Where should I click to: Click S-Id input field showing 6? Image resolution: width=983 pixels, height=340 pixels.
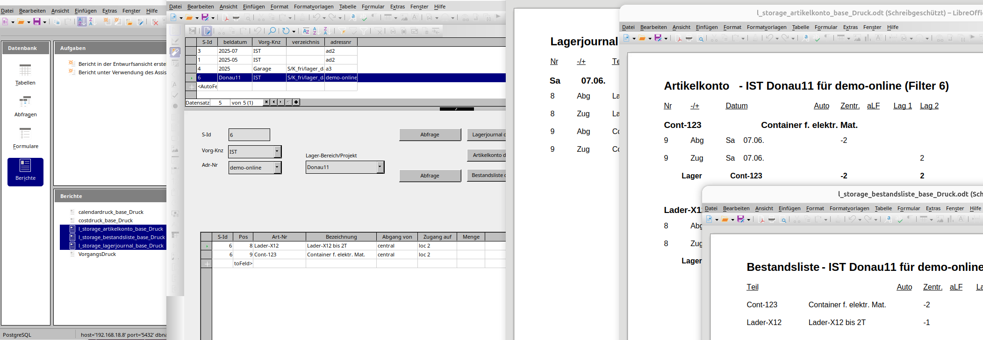(x=249, y=135)
